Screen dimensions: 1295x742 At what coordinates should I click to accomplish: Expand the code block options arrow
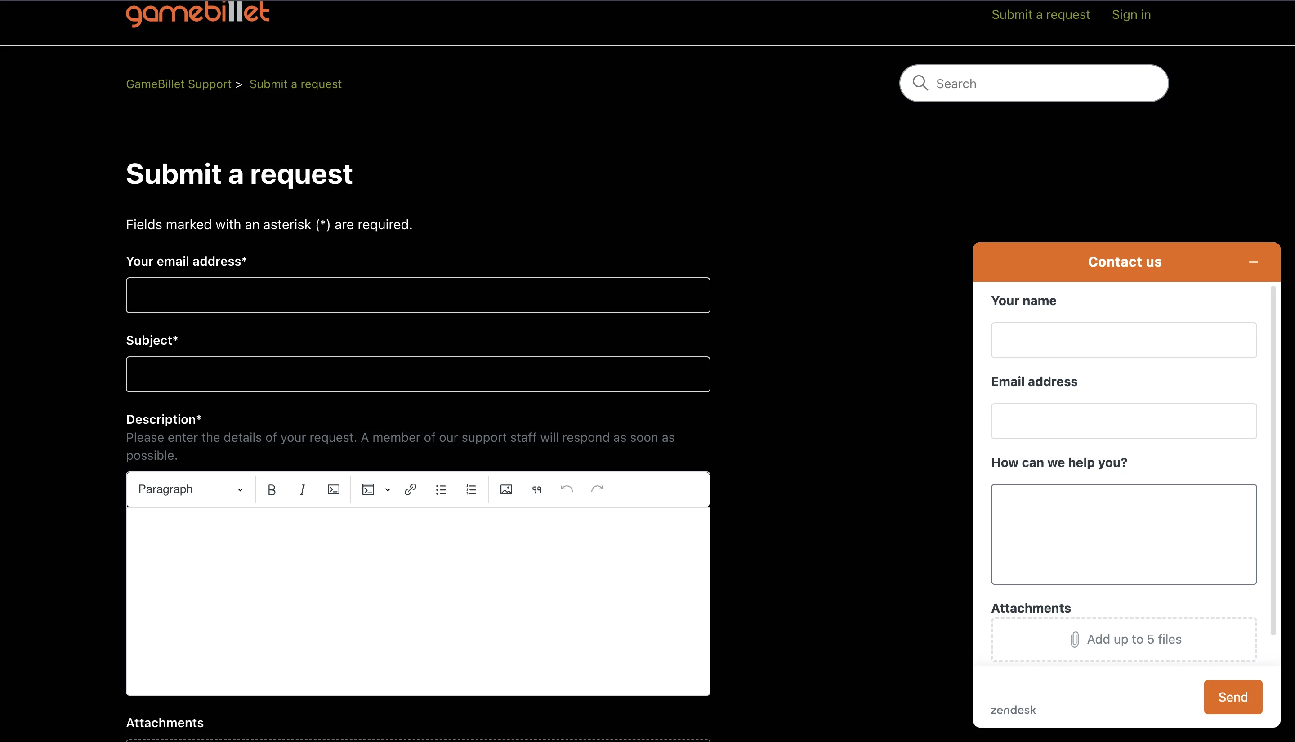(388, 490)
